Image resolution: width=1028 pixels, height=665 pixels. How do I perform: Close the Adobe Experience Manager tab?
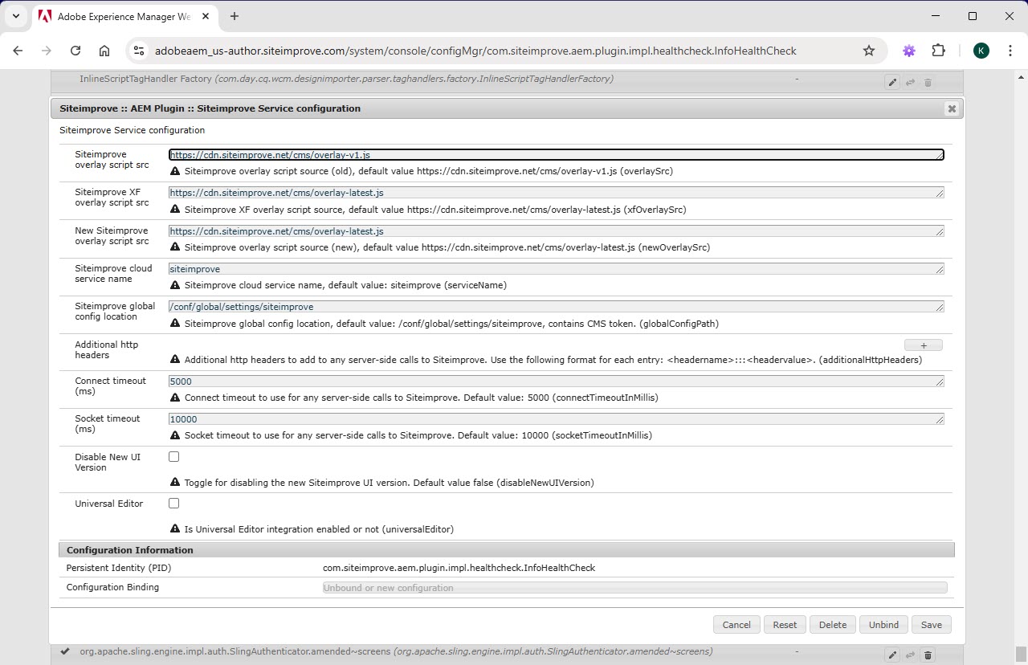point(207,16)
